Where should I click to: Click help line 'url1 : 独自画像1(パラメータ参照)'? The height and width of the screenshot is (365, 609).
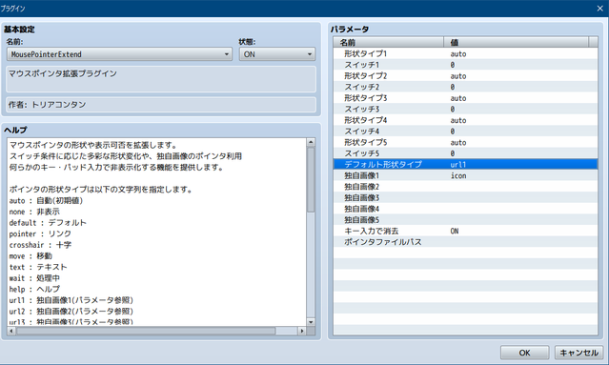tap(71, 300)
